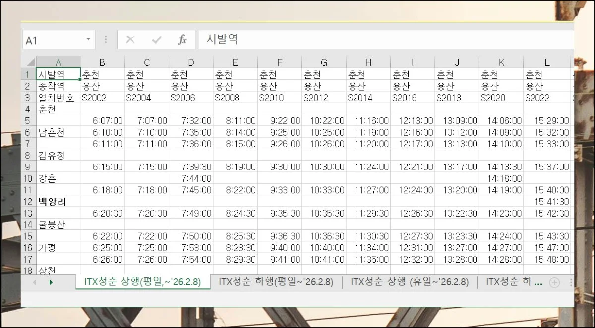Click the vertical dots handle beside Name Box

click(106, 40)
